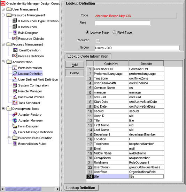The image size is (186, 192).
Task: Click the empty Field input box
Action: [122, 23]
